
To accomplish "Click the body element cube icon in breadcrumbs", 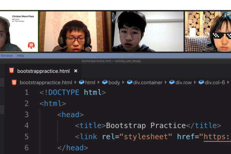I will tap(105, 82).
